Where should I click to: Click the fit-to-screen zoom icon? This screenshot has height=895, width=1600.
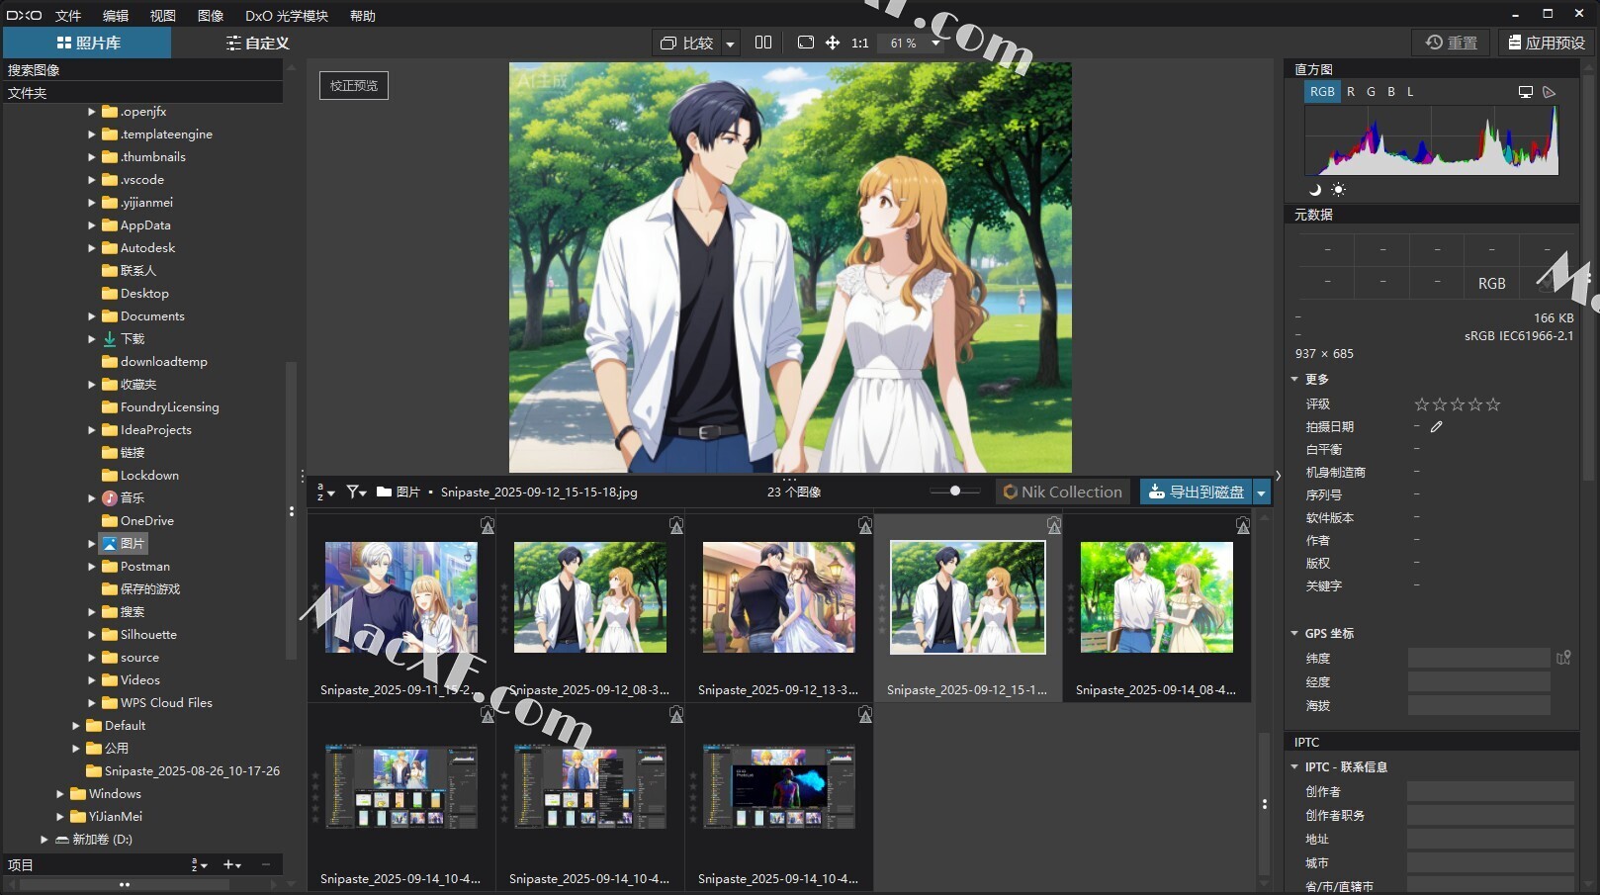(806, 43)
